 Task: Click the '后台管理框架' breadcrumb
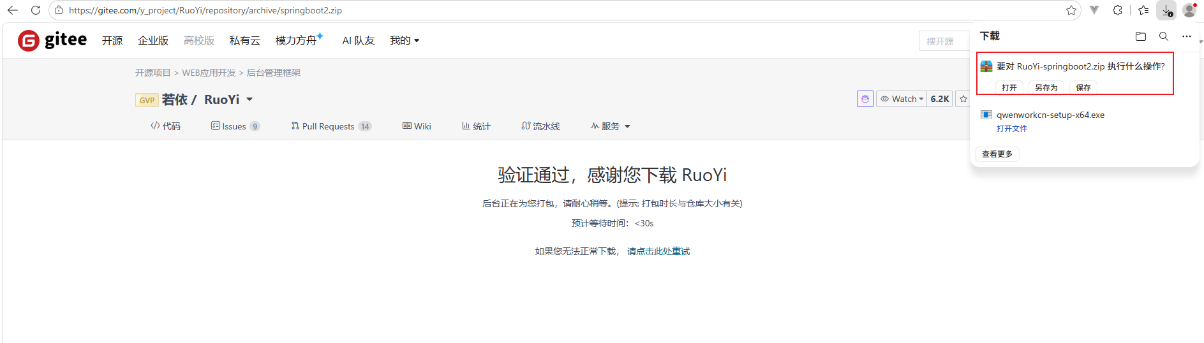(274, 73)
